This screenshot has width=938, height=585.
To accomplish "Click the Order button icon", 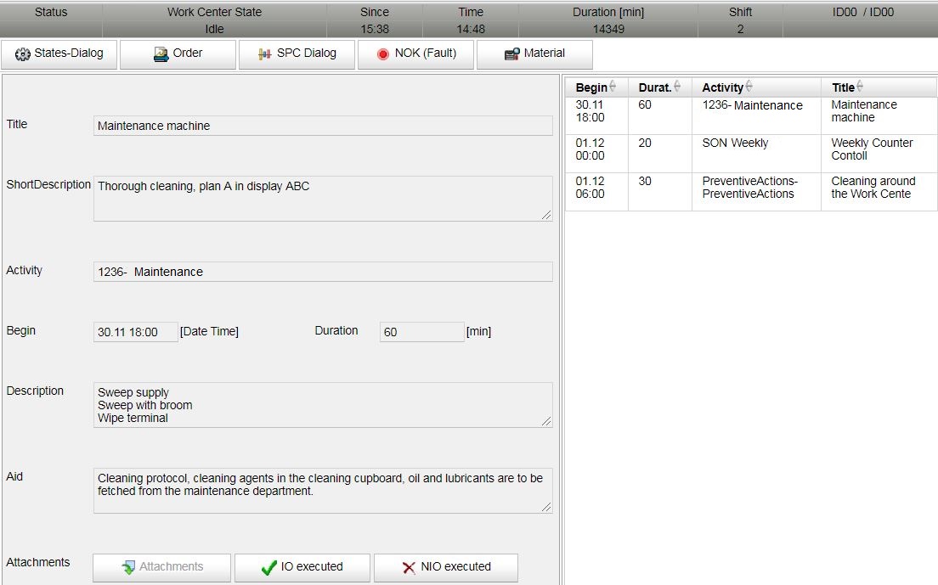I will click(161, 54).
